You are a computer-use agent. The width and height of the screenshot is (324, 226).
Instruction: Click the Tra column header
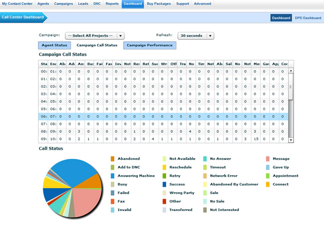click(x=182, y=64)
